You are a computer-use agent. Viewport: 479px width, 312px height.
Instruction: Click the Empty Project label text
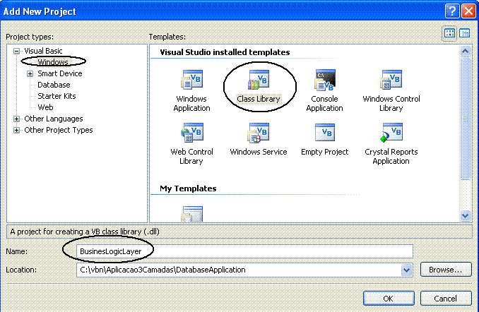325,152
